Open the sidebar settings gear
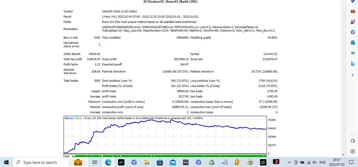This screenshot has width=358, height=167. pos(352,151)
